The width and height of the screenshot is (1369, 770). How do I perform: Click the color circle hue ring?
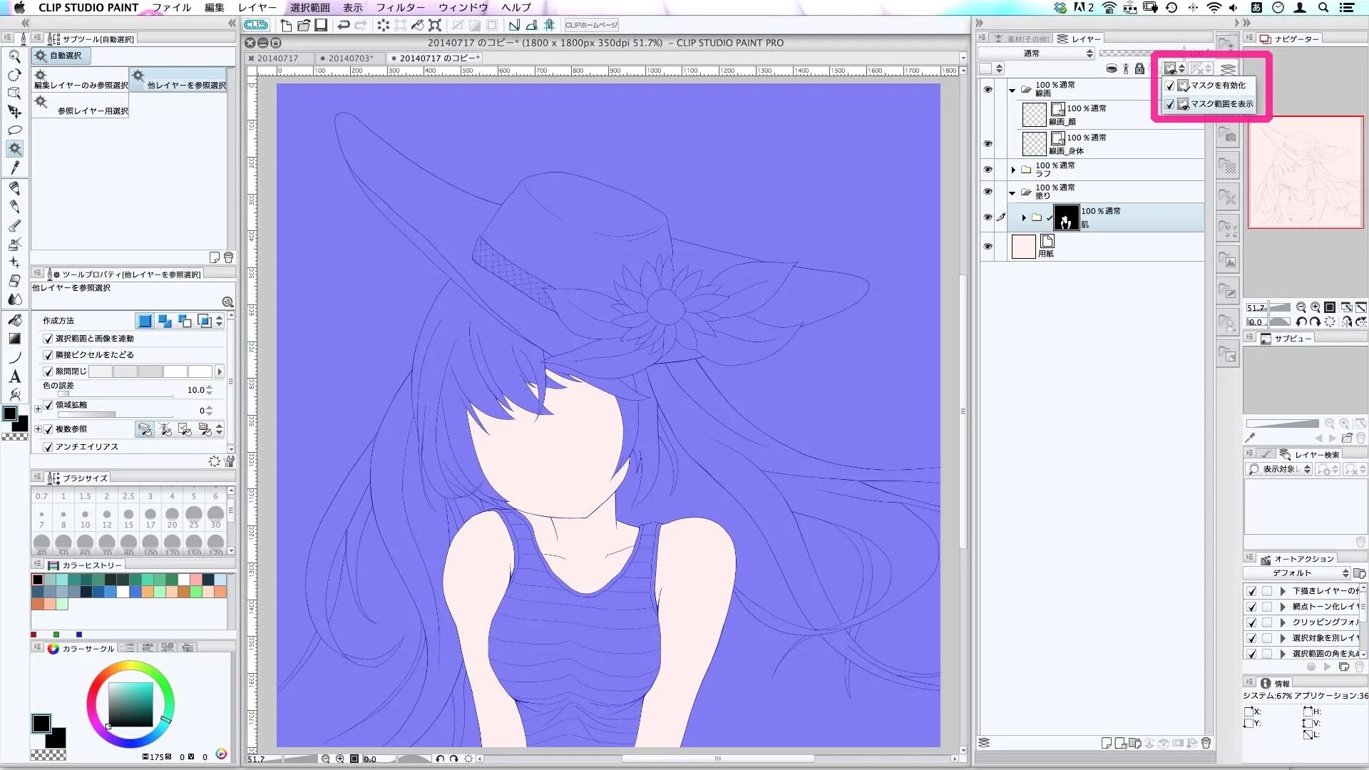(130, 667)
